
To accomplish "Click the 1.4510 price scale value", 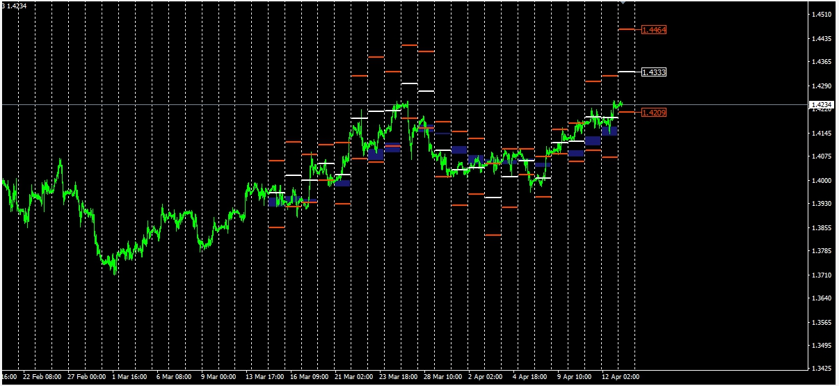I will tap(822, 14).
